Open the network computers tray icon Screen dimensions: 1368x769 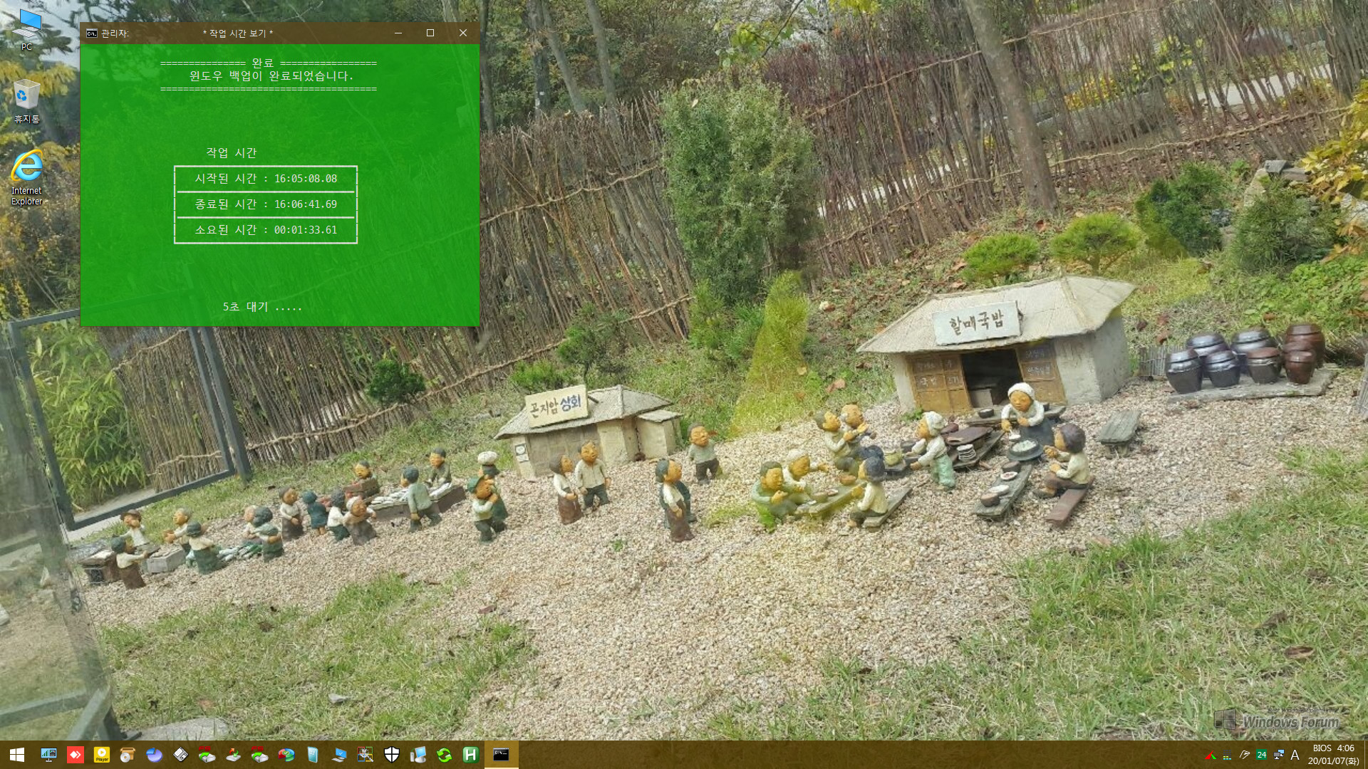tap(1279, 755)
